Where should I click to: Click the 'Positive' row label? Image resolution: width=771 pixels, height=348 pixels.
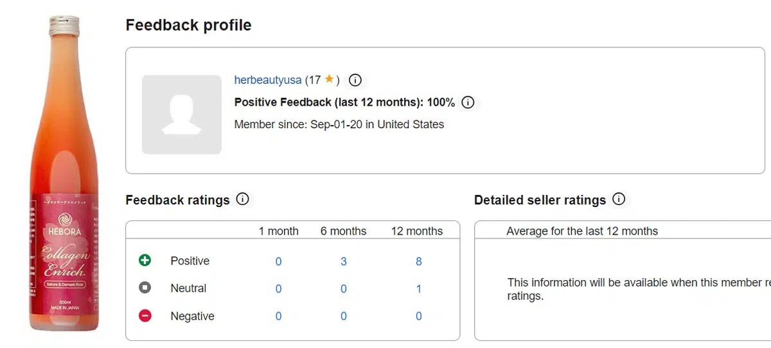(190, 261)
